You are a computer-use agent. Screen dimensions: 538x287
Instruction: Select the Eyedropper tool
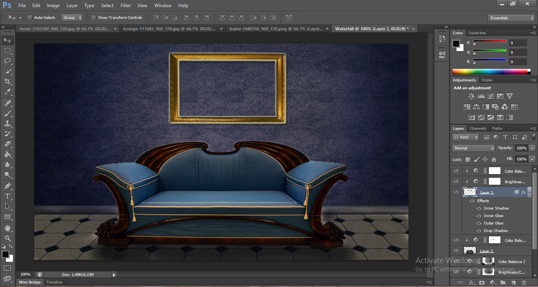click(x=7, y=92)
